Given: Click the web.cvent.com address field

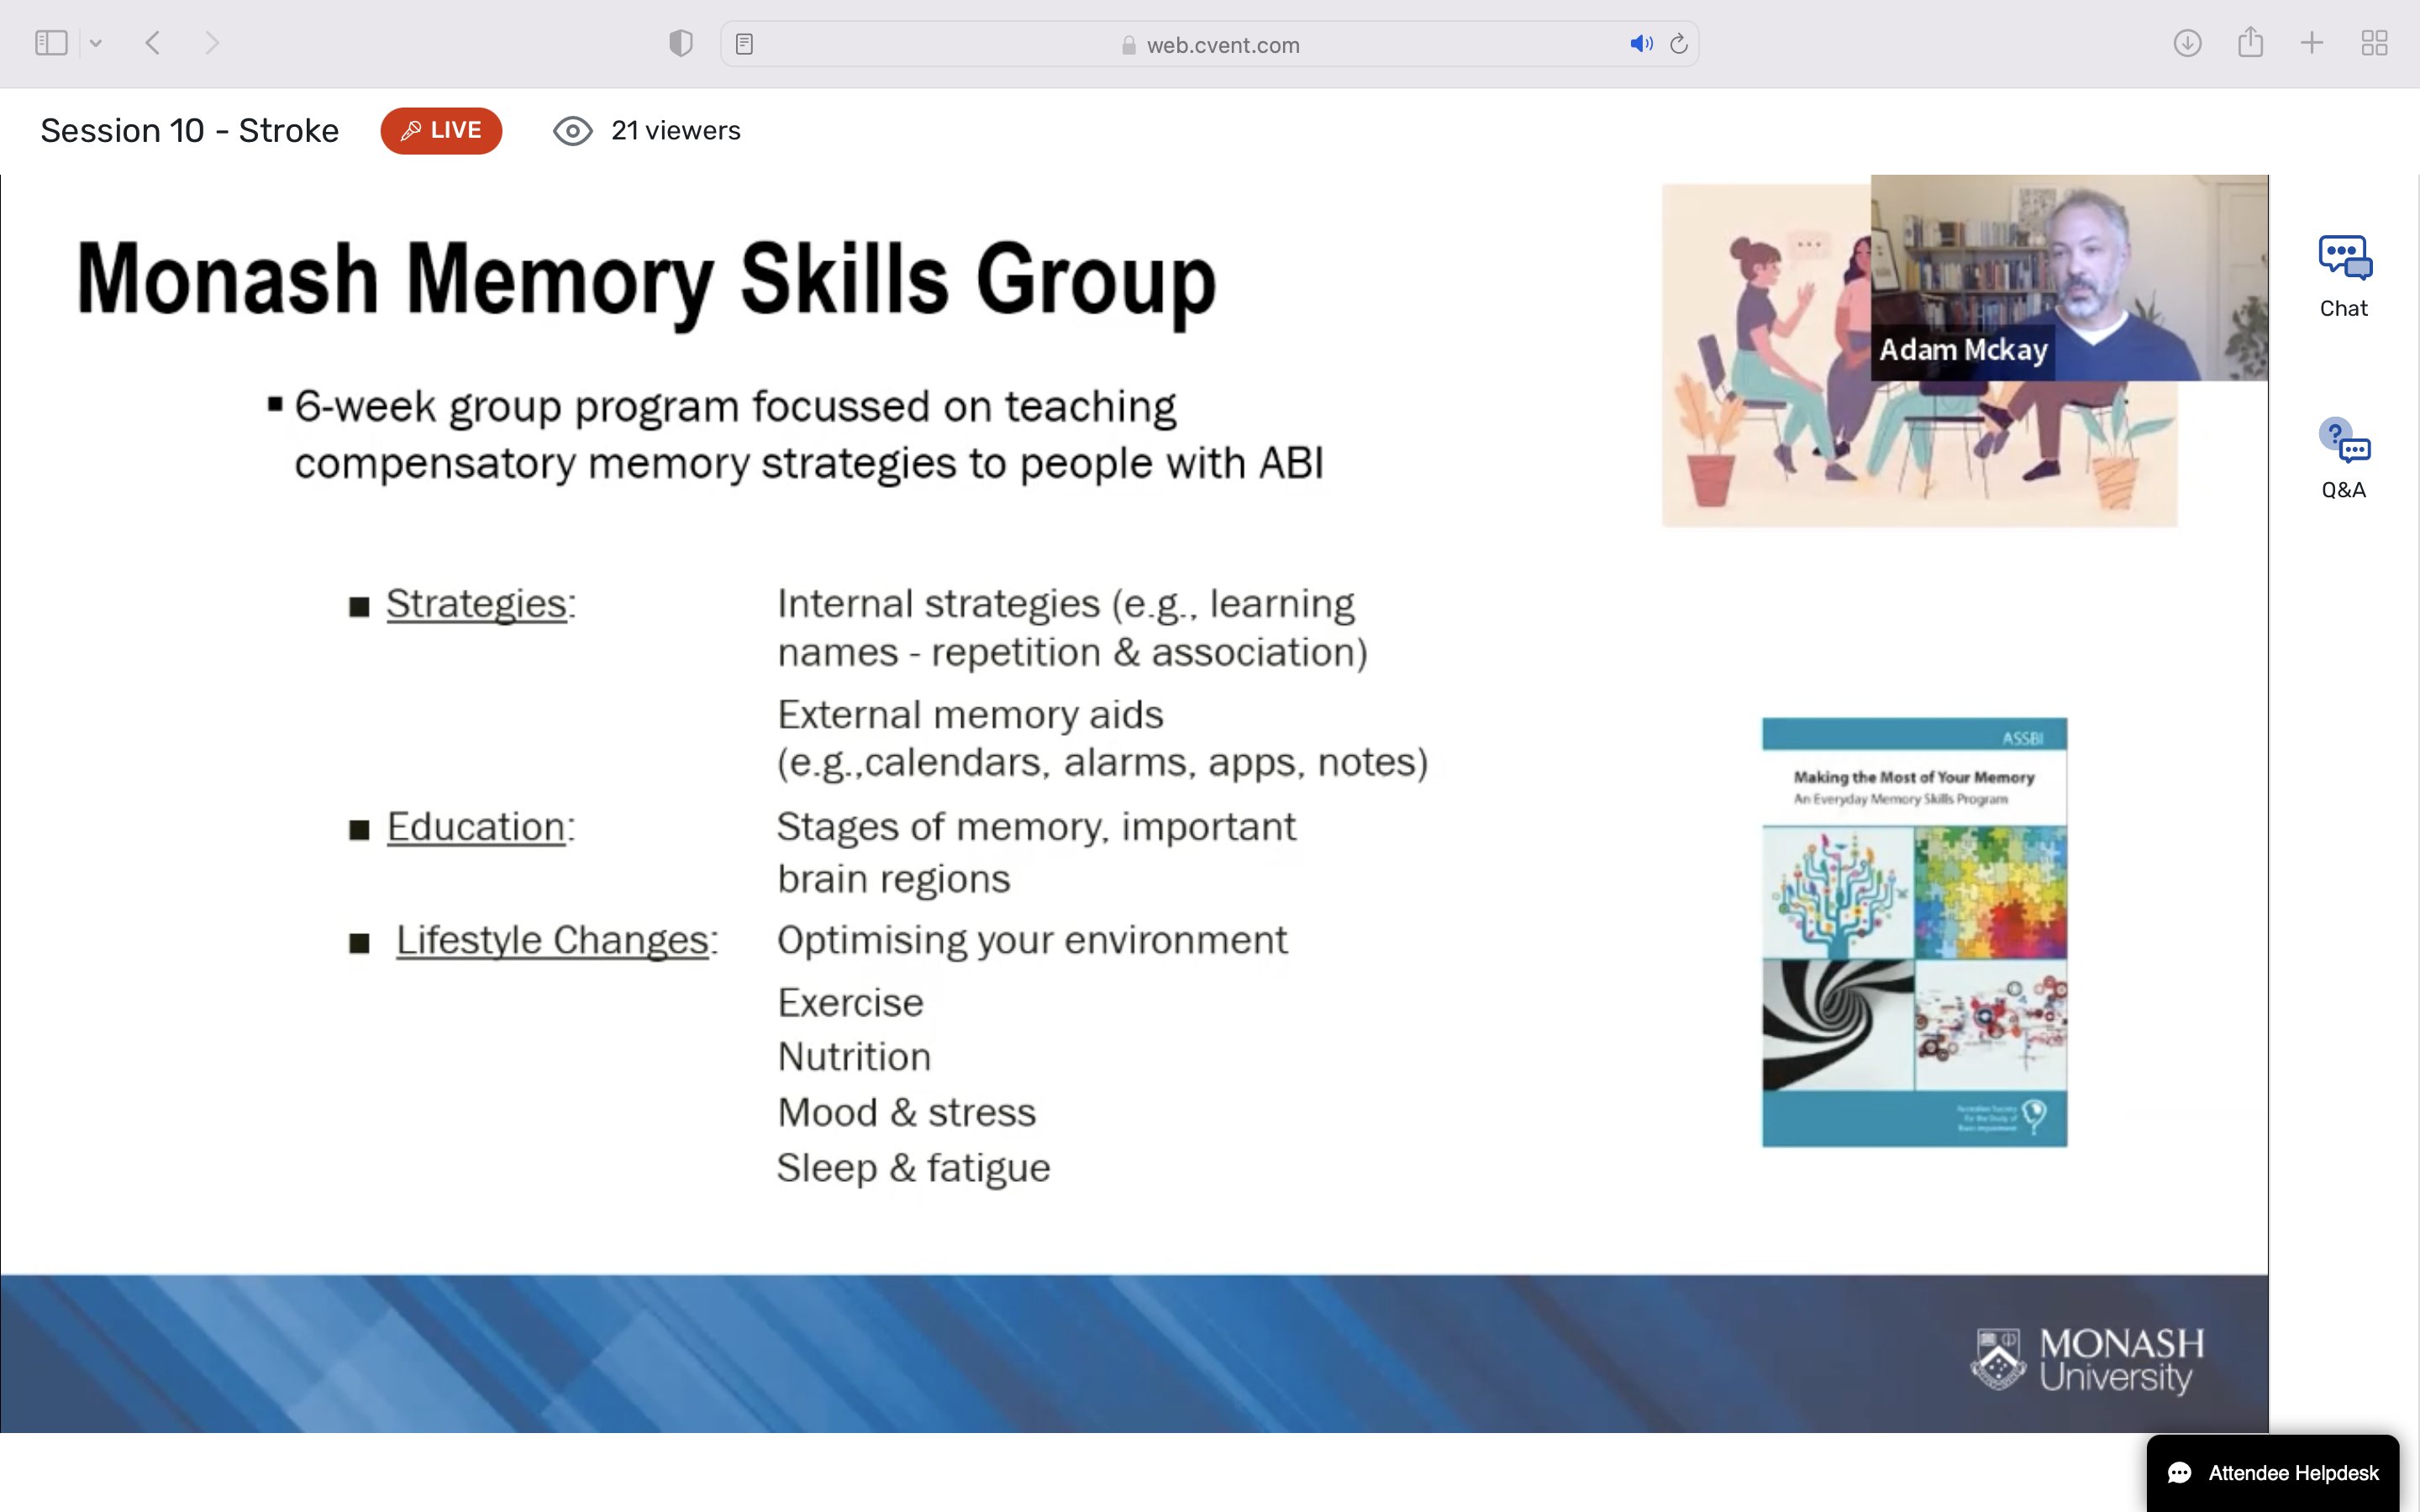Looking at the screenshot, I should pos(1222,45).
